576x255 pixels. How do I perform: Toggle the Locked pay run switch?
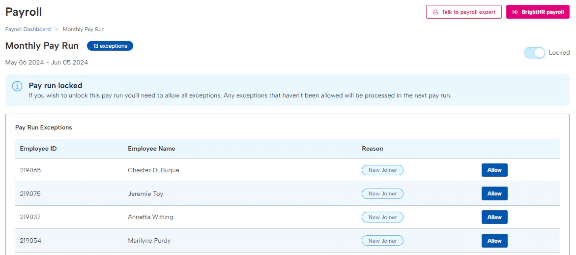point(534,53)
